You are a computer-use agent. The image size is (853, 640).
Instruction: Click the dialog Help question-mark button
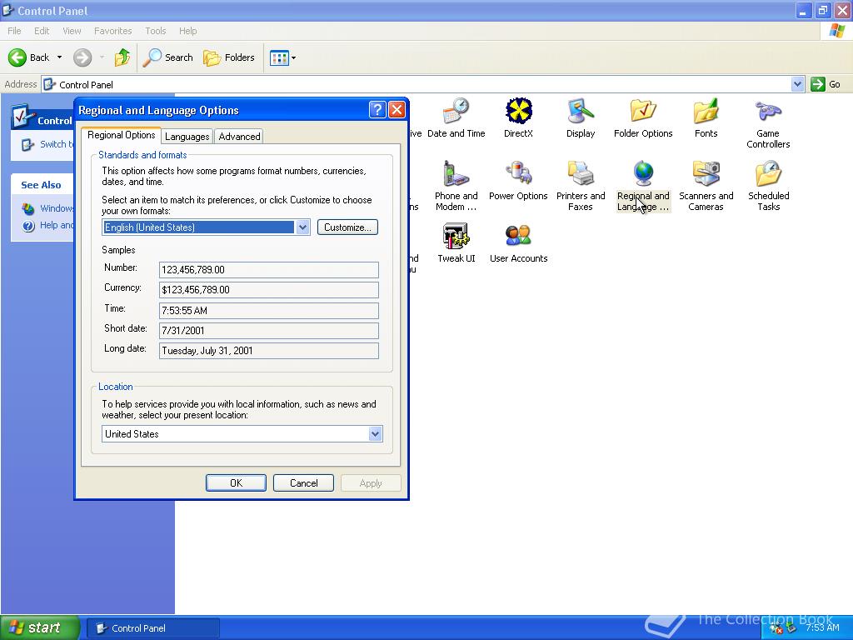click(x=377, y=110)
